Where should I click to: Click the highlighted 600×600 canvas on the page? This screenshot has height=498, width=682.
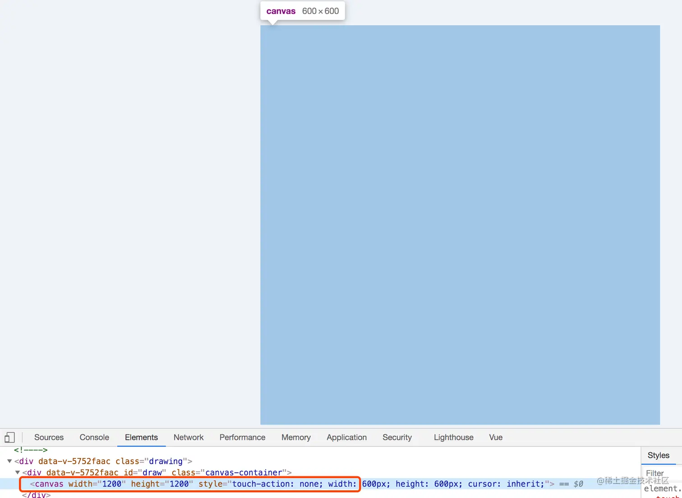tap(460, 225)
